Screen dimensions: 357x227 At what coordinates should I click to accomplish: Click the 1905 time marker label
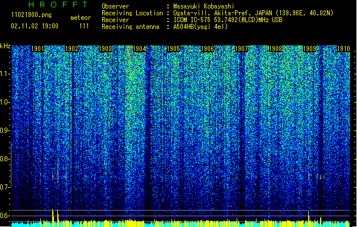pos(174,49)
